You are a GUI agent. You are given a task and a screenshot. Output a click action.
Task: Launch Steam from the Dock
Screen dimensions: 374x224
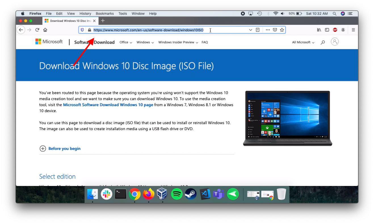click(190, 194)
